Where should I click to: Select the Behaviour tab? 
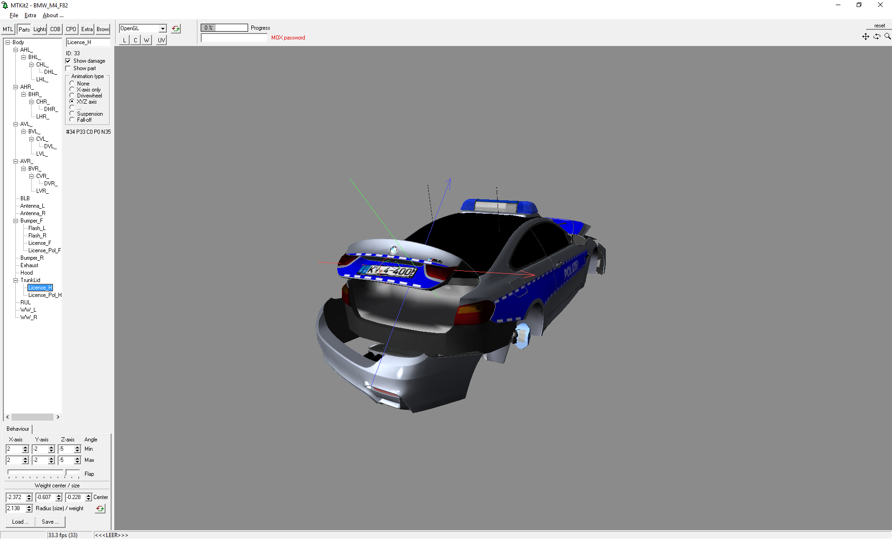click(x=18, y=429)
